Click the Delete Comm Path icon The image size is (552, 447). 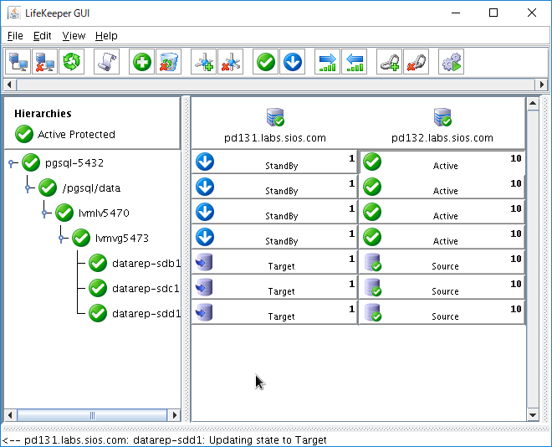tap(231, 62)
